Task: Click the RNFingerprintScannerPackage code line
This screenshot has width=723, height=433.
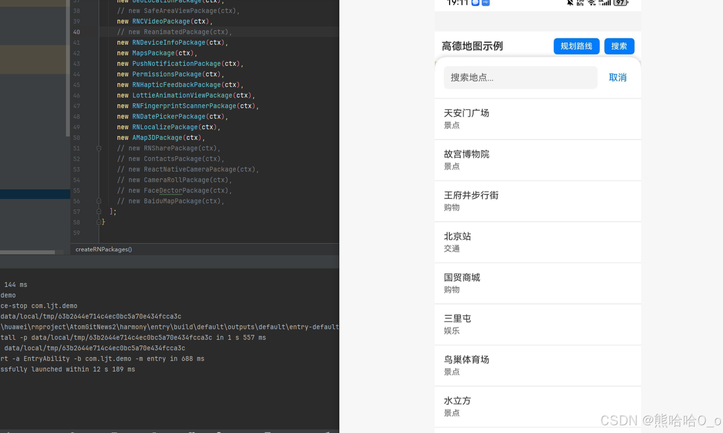Action: click(x=188, y=106)
